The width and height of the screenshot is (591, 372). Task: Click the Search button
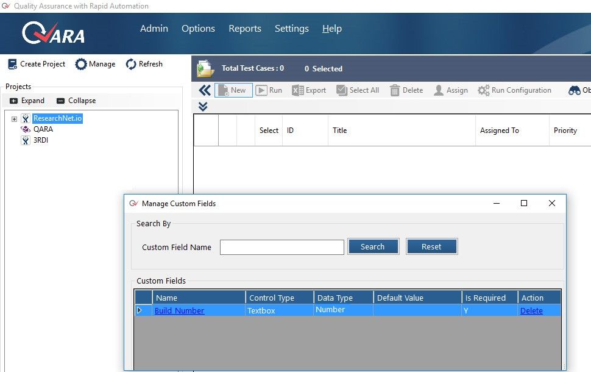tap(373, 247)
